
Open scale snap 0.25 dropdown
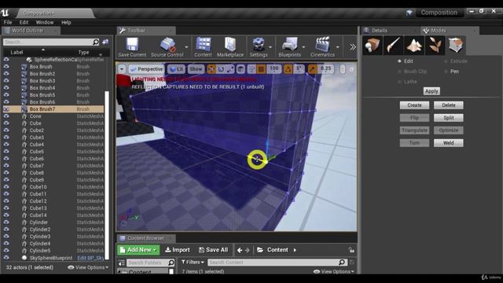325,68
